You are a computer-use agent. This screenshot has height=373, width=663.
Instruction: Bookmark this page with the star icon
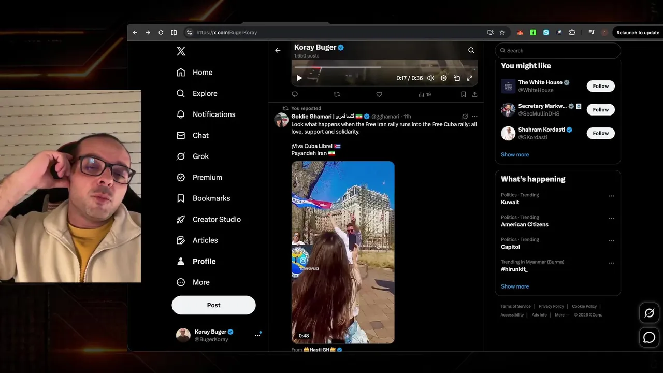pos(502,32)
